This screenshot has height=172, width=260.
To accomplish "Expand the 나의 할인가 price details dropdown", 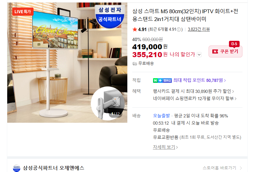I will (199, 55).
